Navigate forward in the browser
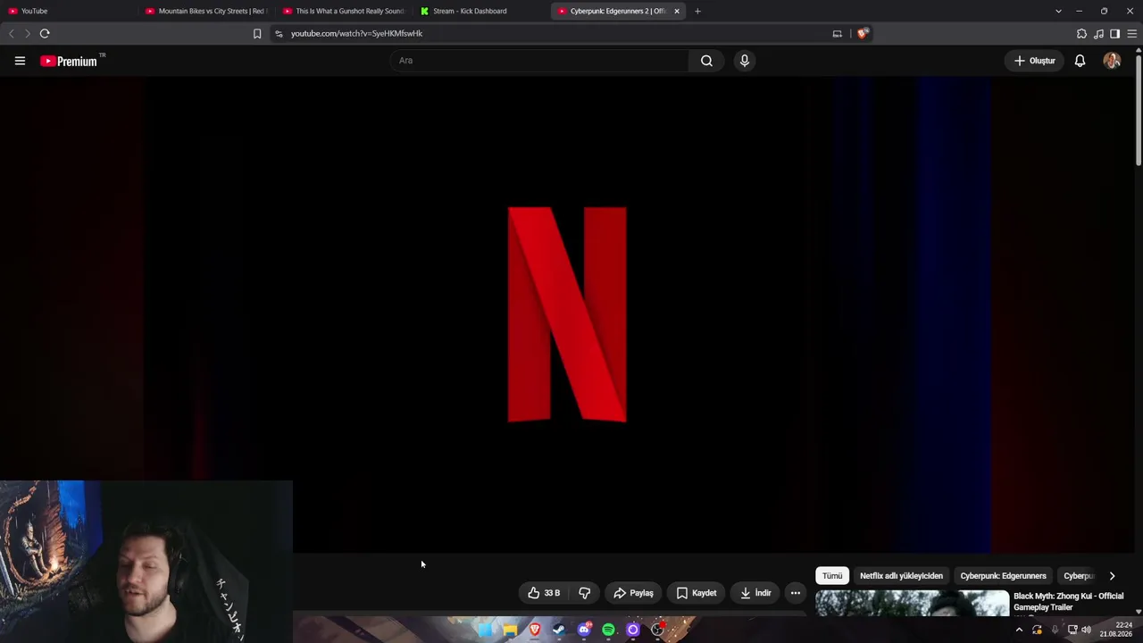The image size is (1143, 643). click(28, 34)
